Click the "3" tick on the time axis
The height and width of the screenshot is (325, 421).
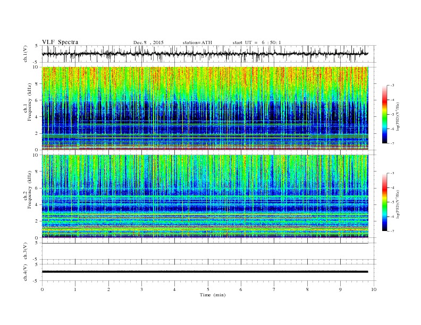(141, 289)
